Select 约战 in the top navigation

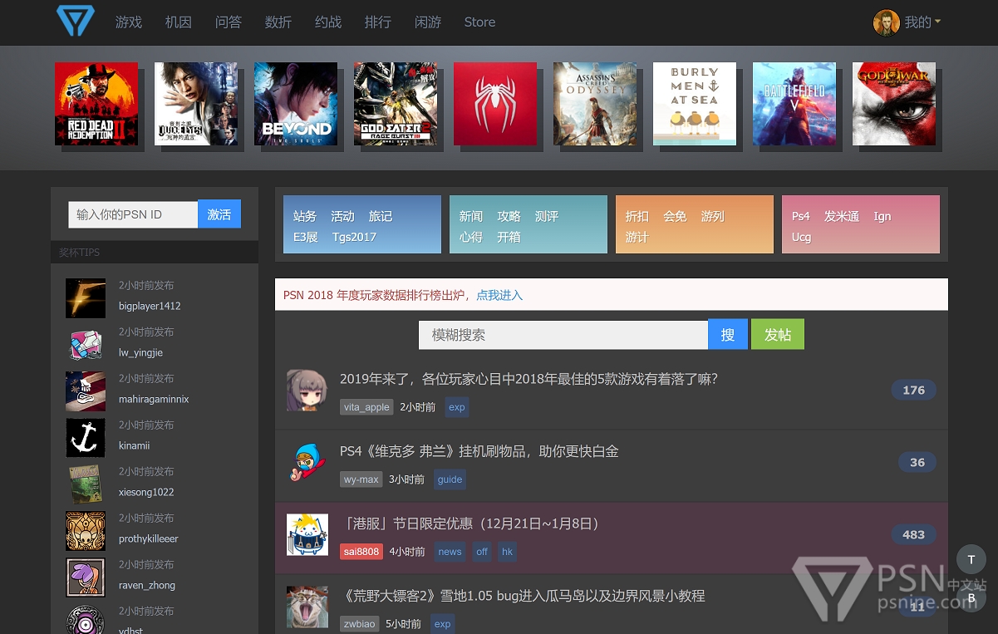coord(328,22)
